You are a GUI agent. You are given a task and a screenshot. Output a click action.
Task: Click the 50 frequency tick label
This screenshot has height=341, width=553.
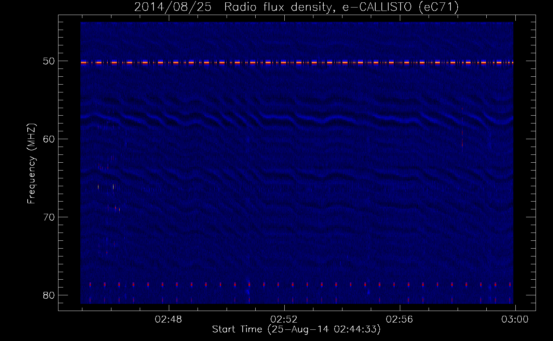point(49,61)
